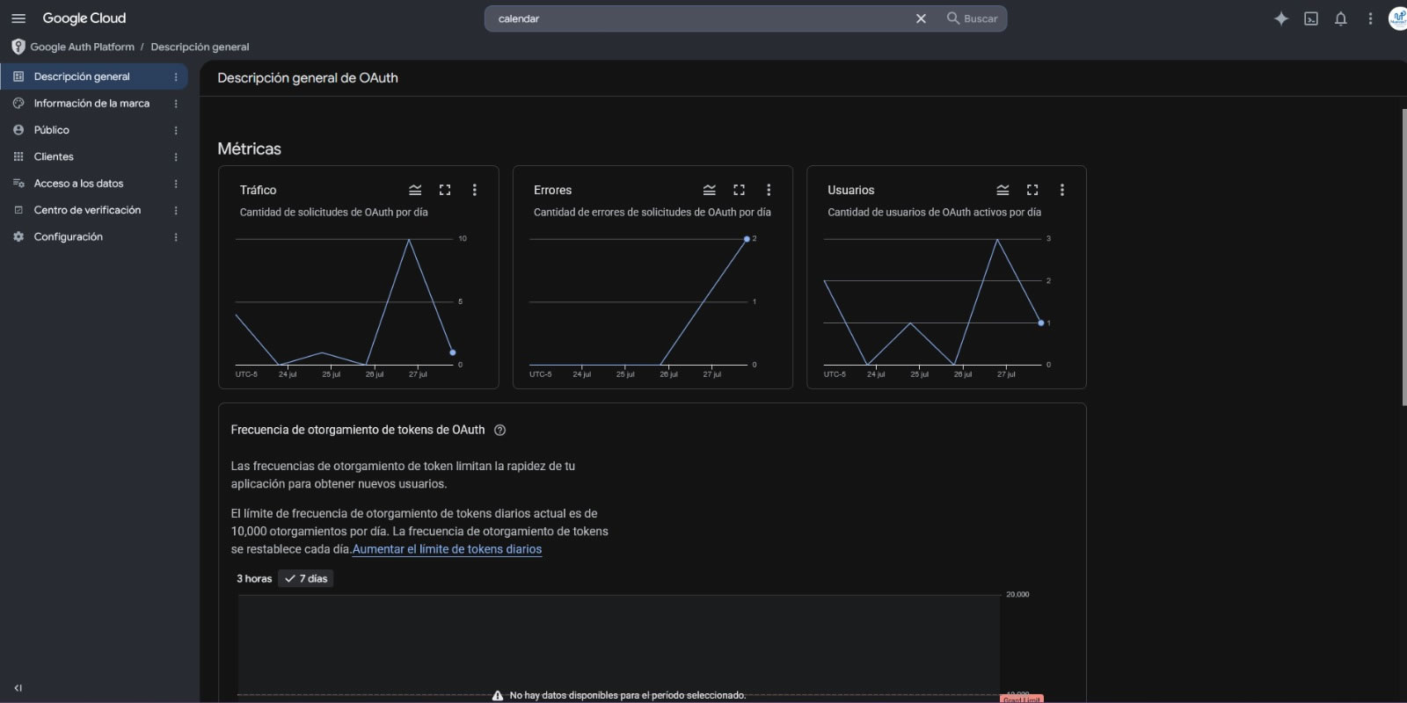Image resolution: width=1407 pixels, height=703 pixels.
Task: Click Aumentar el límite de tokens diarios link
Action: (x=447, y=549)
